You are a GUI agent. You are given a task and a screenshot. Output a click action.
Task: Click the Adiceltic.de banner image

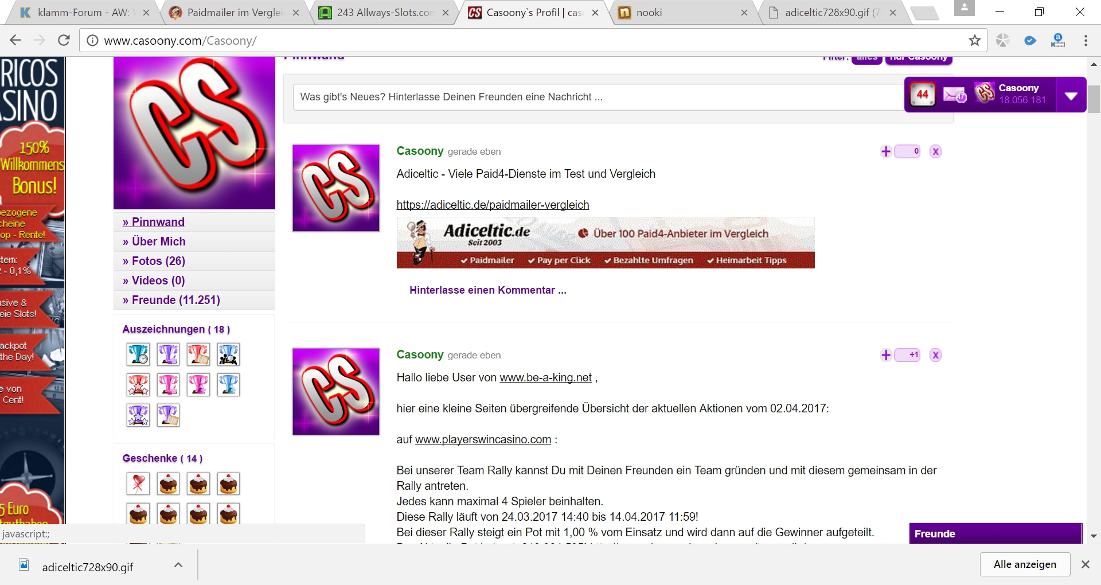[606, 243]
